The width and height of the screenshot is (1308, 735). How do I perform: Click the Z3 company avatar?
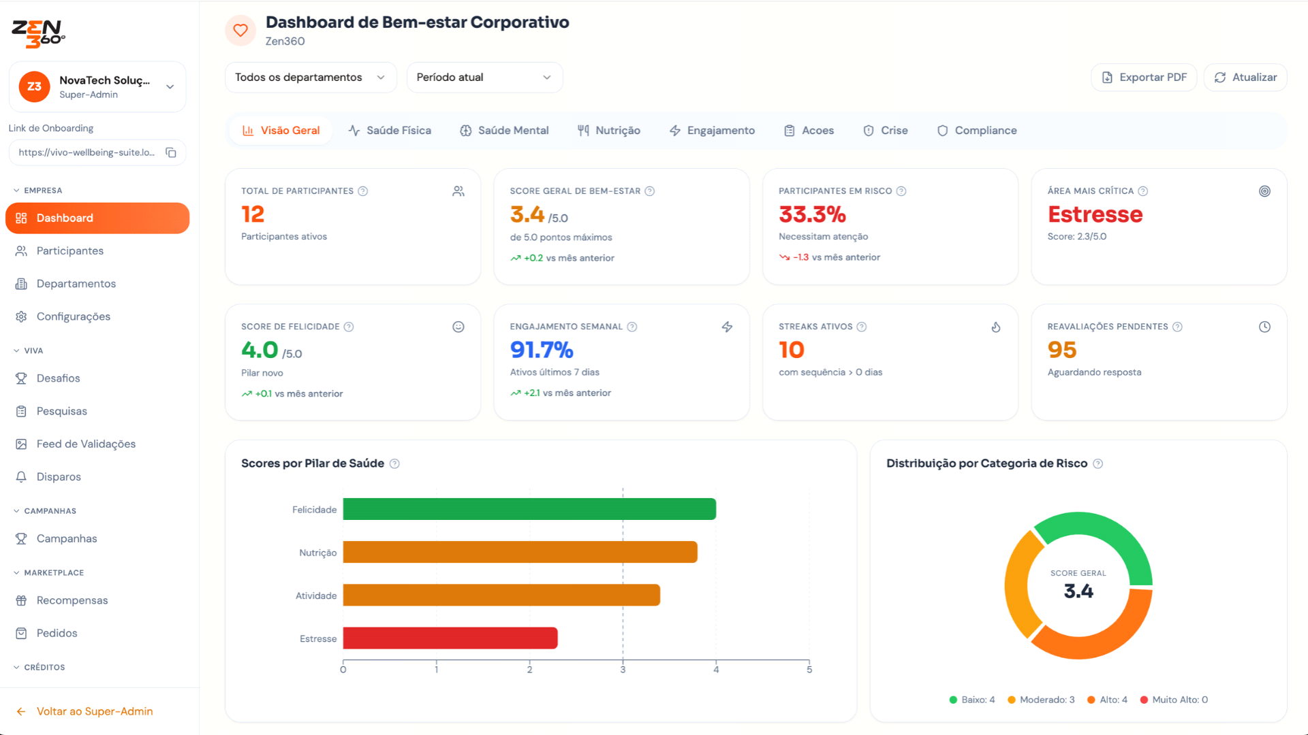tap(34, 86)
